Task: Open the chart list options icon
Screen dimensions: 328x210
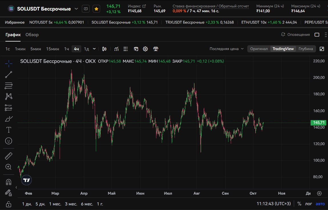Action: 126,49
